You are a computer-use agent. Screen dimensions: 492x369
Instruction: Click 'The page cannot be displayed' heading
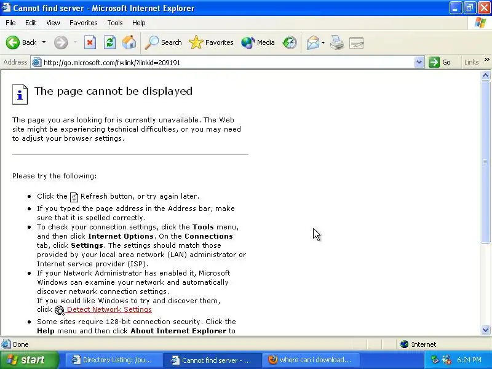(x=113, y=91)
